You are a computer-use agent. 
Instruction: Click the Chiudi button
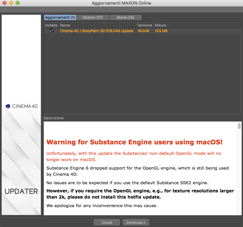click(107, 222)
